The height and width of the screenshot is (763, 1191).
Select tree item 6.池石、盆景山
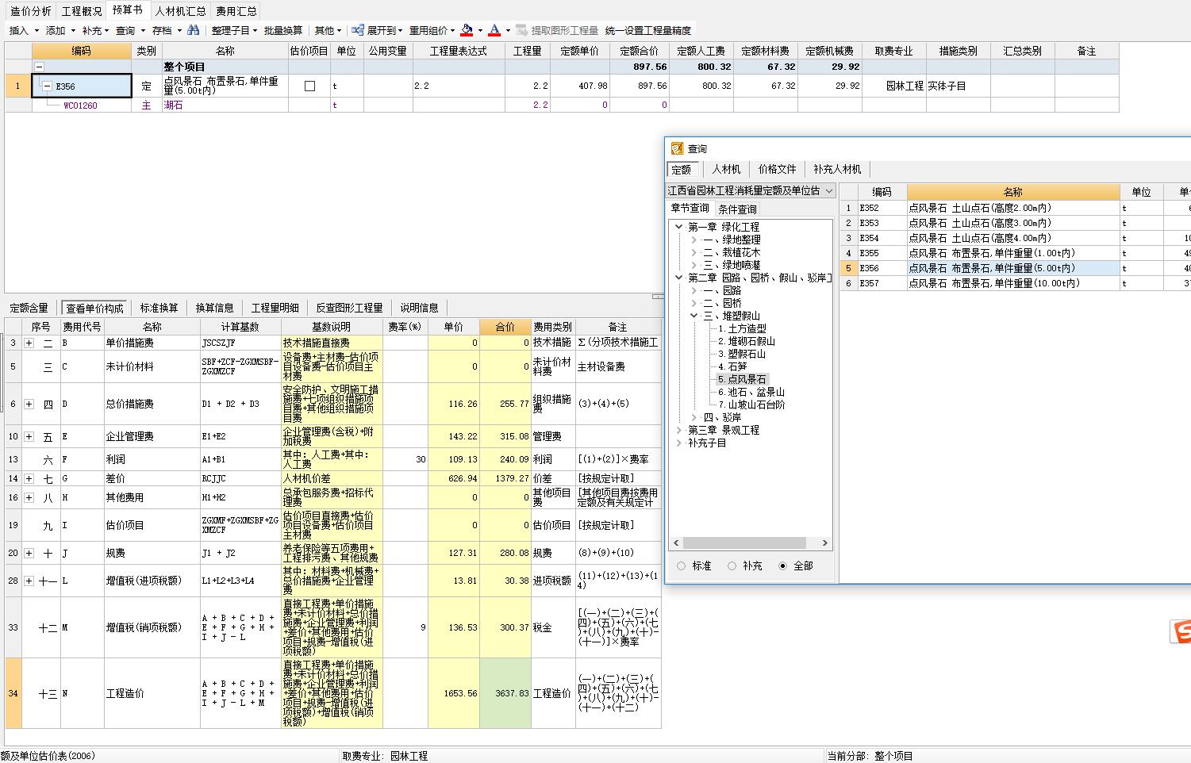pyautogui.click(x=751, y=392)
